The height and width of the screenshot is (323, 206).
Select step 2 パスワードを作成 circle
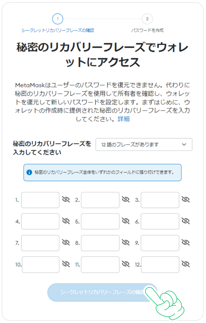(147, 19)
